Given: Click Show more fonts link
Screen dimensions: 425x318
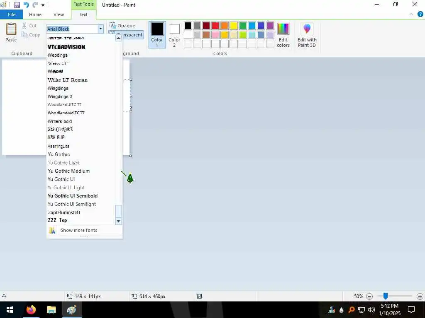Looking at the screenshot, I should point(79,230).
